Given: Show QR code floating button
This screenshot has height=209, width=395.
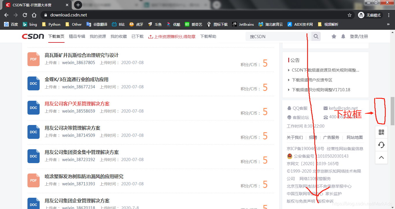Looking at the screenshot, I should click(381, 133).
